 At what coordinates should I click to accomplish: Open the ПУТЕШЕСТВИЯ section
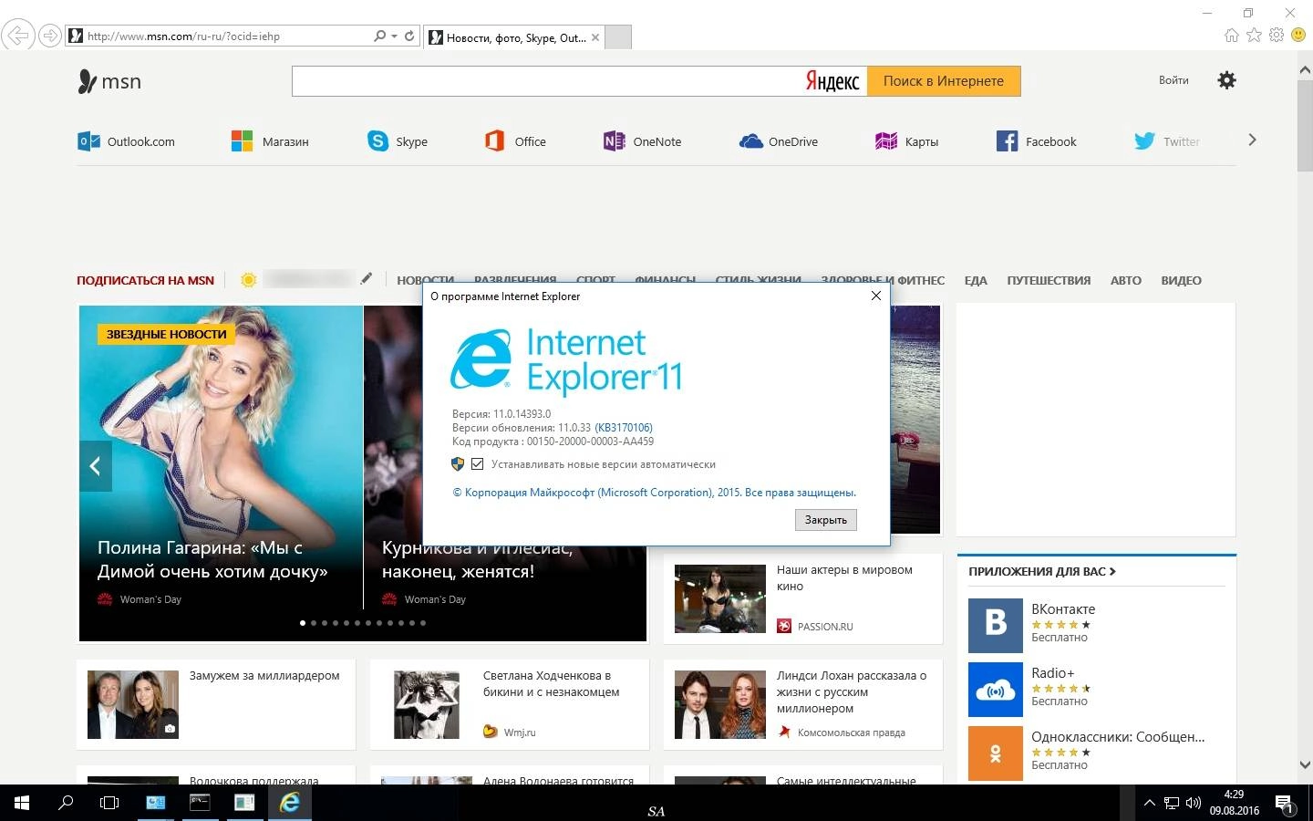pos(1049,280)
